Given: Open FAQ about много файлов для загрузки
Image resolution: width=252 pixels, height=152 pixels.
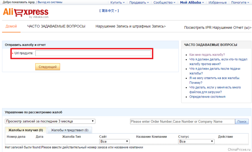Looking at the screenshot, I should pyautogui.click(x=215, y=90).
